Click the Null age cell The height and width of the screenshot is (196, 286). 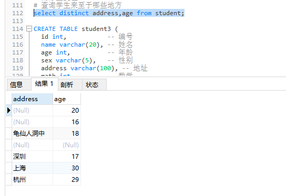[x=67, y=145]
